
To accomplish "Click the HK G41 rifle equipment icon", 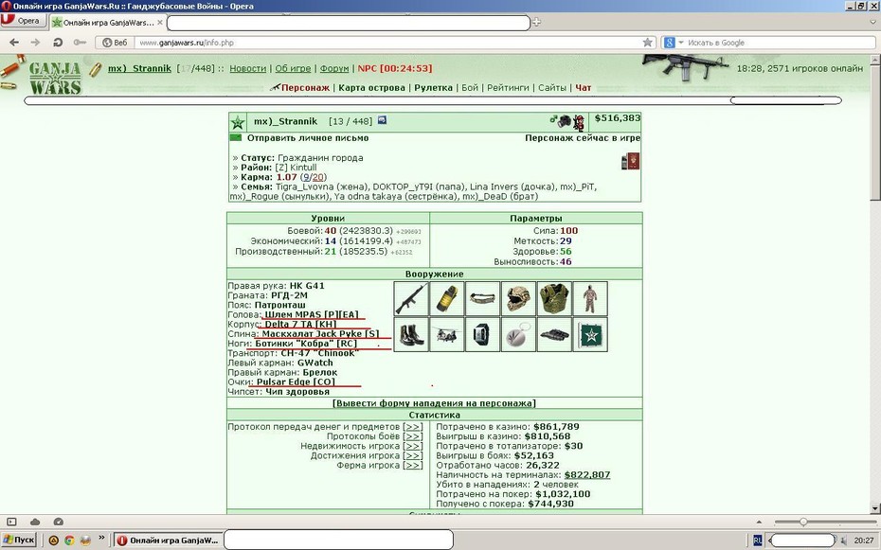I will [x=411, y=298].
